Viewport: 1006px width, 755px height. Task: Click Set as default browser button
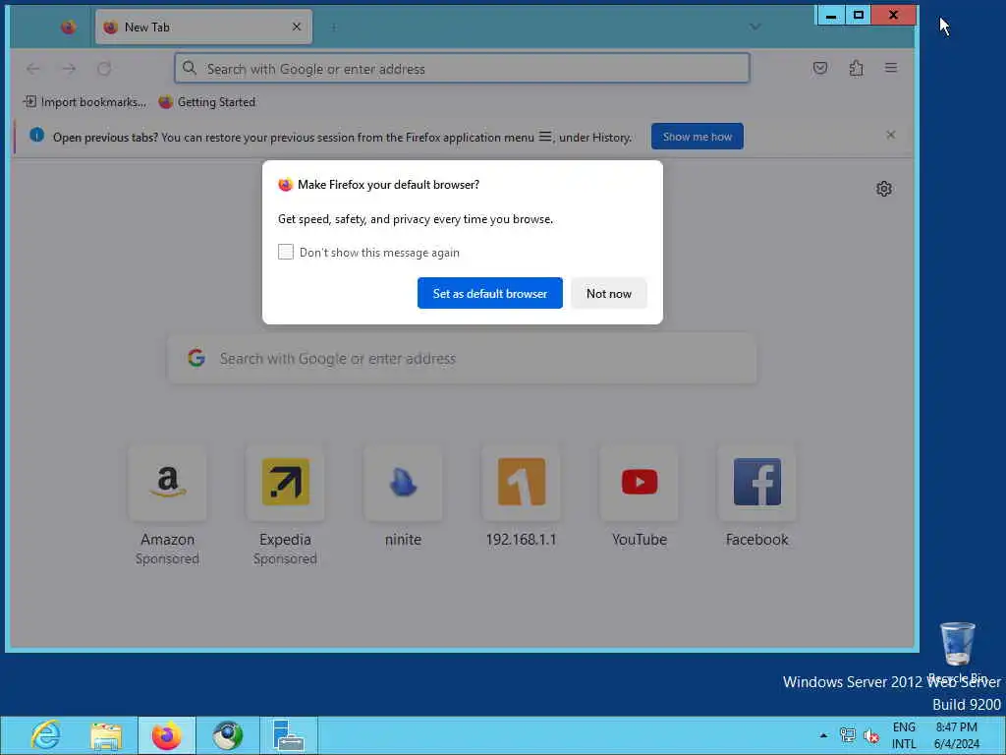click(x=490, y=293)
